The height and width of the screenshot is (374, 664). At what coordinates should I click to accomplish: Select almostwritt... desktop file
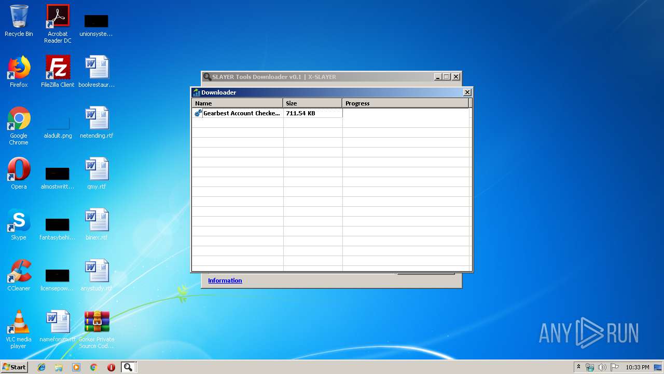[x=58, y=178]
